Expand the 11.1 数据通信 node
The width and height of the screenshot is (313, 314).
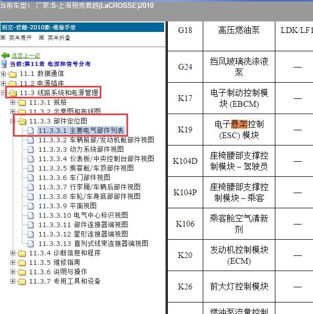(x=3, y=74)
